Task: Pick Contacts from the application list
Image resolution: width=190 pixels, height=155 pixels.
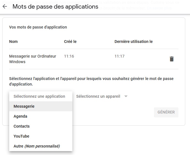Action: (x=22, y=126)
